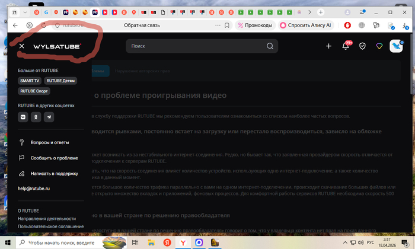The image size is (415, 249).
Task: Open Пользовательское соглашение link
Action: click(x=51, y=226)
